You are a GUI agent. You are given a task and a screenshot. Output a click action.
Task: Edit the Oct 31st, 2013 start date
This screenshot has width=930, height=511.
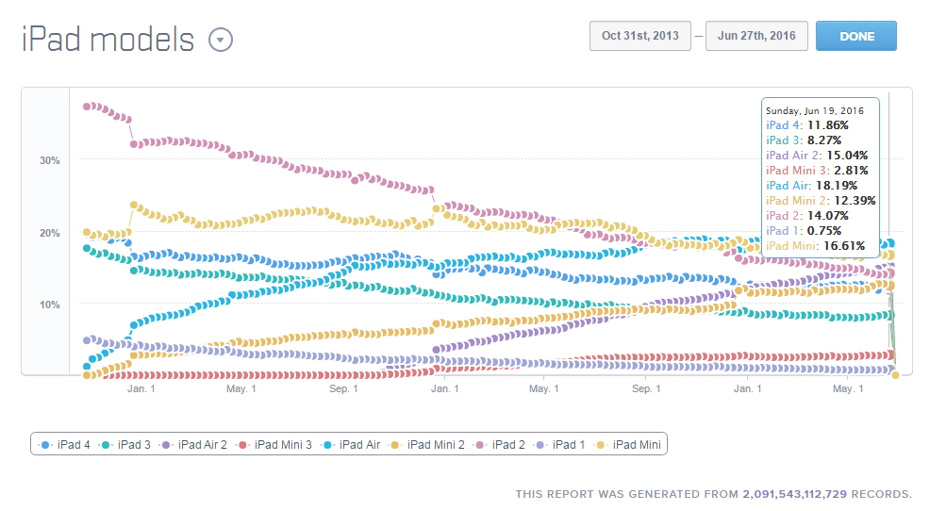click(x=639, y=36)
